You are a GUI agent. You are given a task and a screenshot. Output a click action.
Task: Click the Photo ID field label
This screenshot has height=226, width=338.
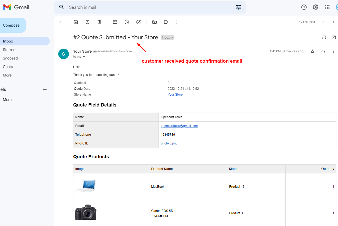82,143
